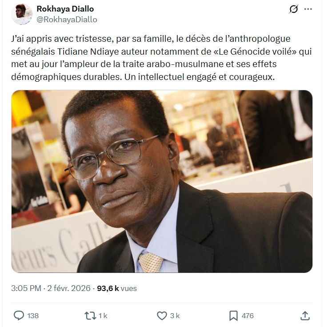
Task: Click the 3:05 PM timestamp link
Action: point(26,288)
